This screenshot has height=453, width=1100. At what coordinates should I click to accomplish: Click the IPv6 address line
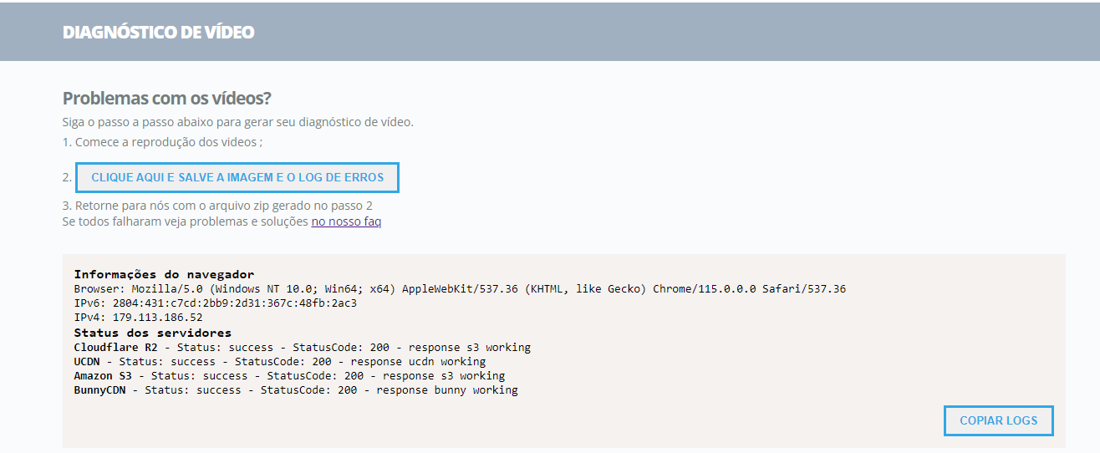click(x=215, y=303)
